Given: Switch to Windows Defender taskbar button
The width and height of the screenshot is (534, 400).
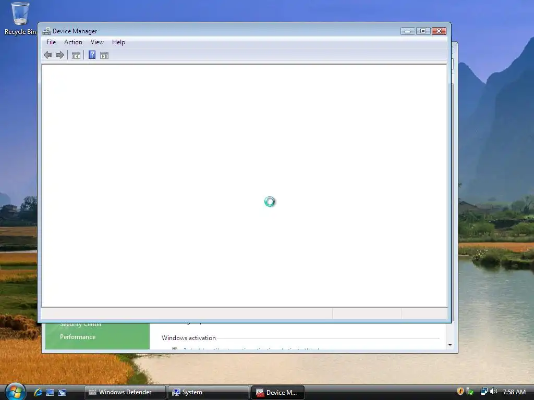Looking at the screenshot, I should pos(125,392).
